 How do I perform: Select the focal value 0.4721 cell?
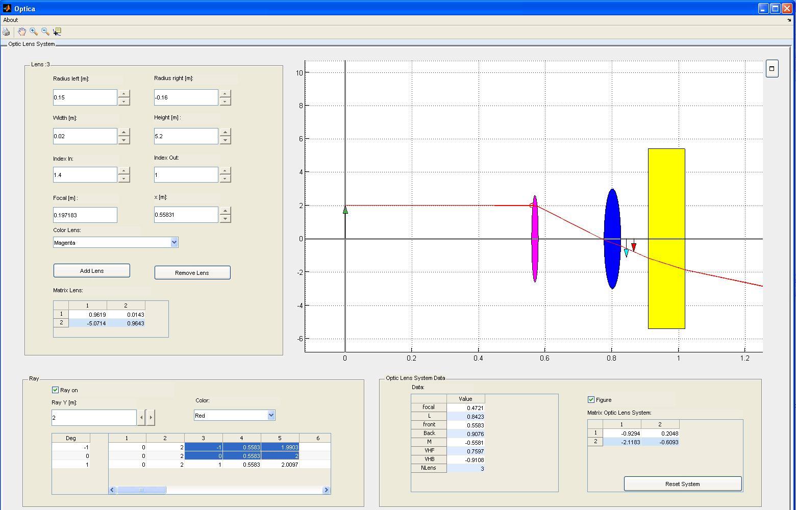pos(466,408)
